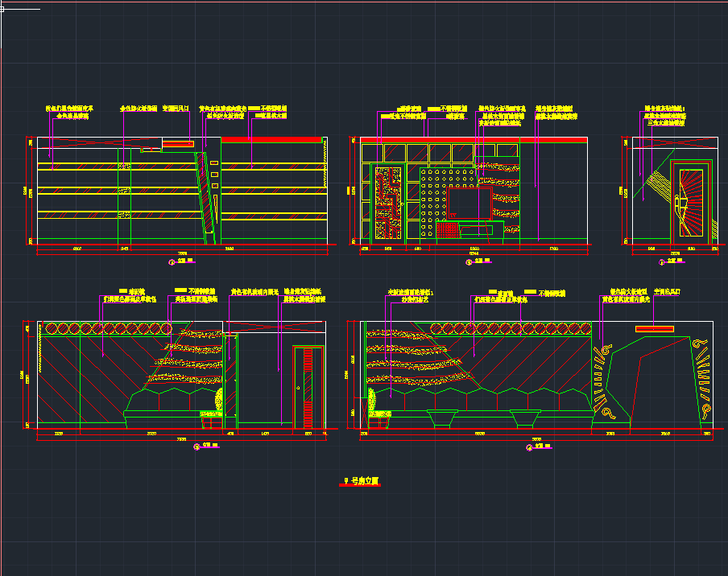Click the right coffee table in the bottom-right elevation
The height and width of the screenshot is (576, 728).
[x=524, y=418]
